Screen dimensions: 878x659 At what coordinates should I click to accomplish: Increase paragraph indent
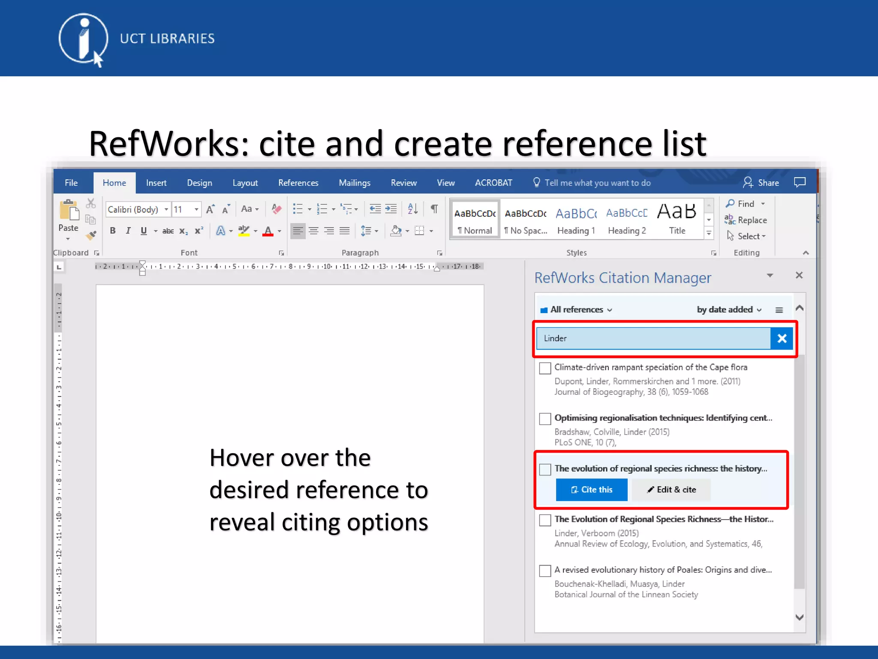[391, 209]
